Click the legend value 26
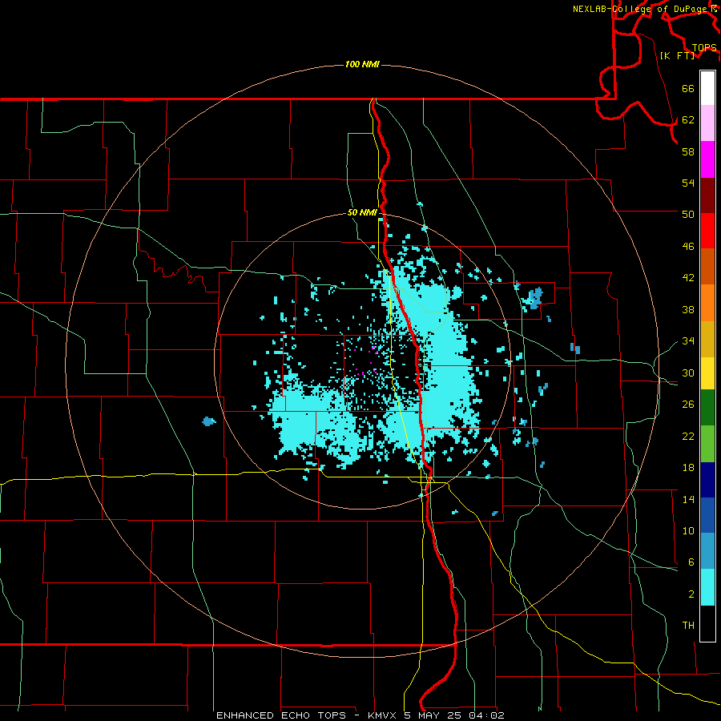The width and height of the screenshot is (721, 721). coord(688,405)
